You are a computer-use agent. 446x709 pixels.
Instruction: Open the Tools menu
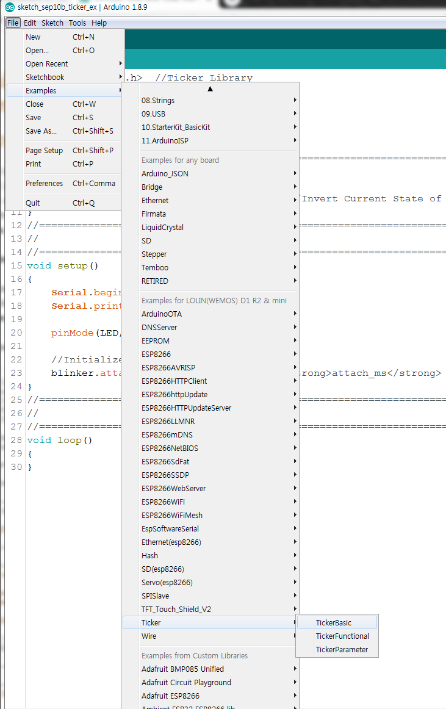(77, 23)
